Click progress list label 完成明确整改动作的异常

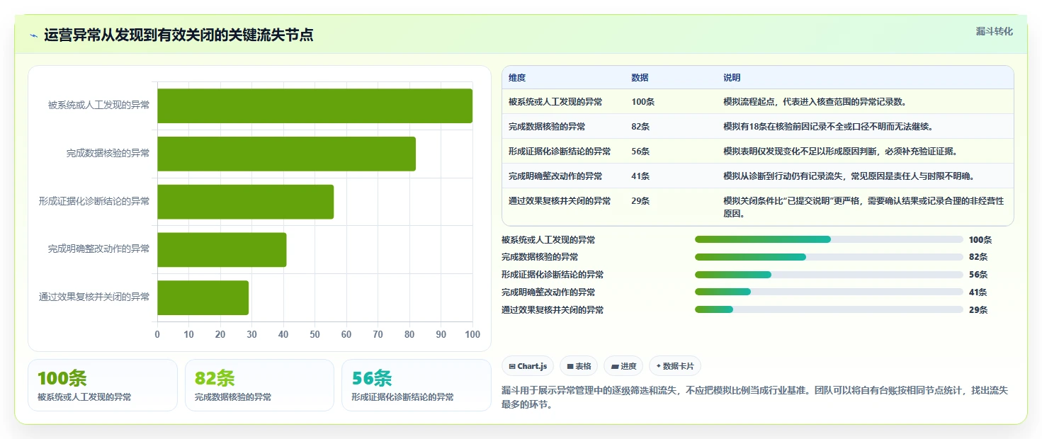(548, 292)
